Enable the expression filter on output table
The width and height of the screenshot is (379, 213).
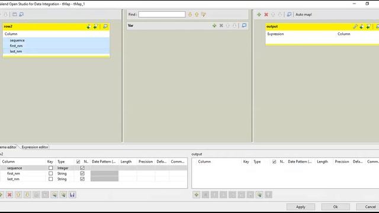tap(362, 27)
